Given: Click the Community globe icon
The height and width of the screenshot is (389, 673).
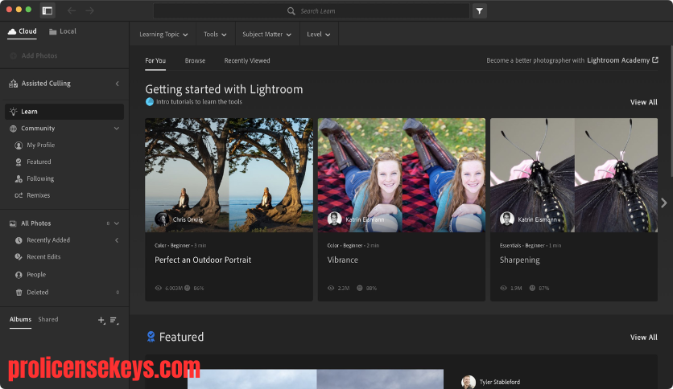Looking at the screenshot, I should coord(14,129).
